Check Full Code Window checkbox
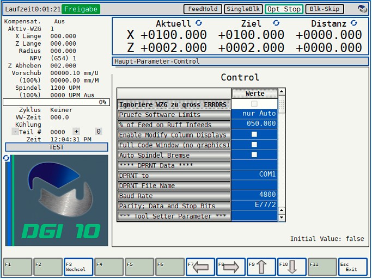This screenshot has height=279, width=372. point(254,145)
